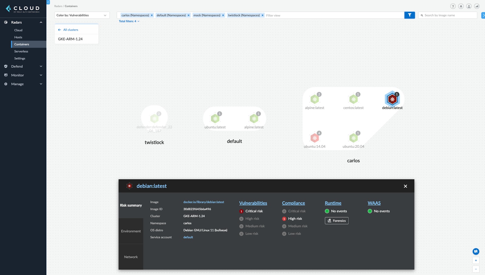The width and height of the screenshot is (485, 275).
Task: Click the Image ID value 30d823f645b6a496
Action: pos(197,209)
